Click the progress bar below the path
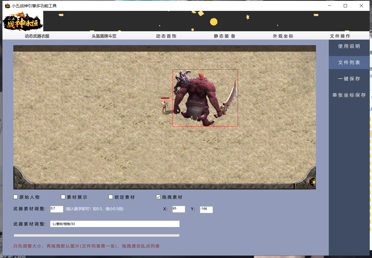The height and width of the screenshot is (258, 372). 97,235
